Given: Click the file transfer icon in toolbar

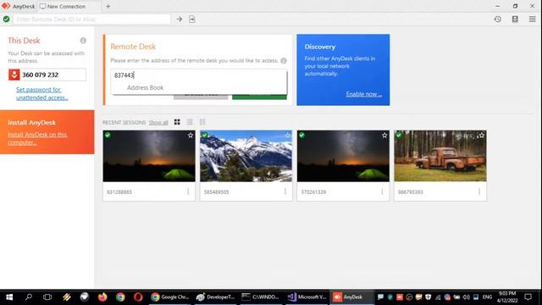Looking at the screenshot, I should click(x=192, y=19).
